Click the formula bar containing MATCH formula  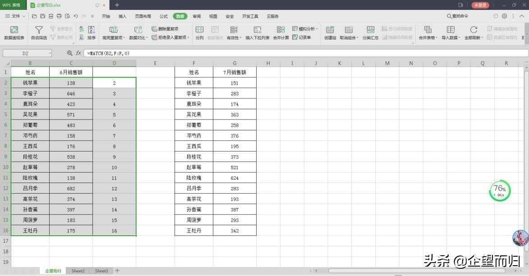coord(306,53)
